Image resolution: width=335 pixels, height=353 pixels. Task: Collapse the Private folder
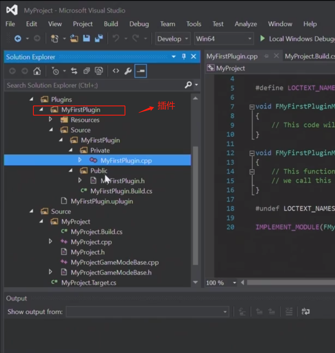[x=71, y=150]
